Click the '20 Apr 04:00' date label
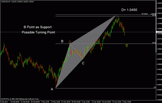This screenshot has height=103, width=162. pyautogui.click(x=107, y=102)
